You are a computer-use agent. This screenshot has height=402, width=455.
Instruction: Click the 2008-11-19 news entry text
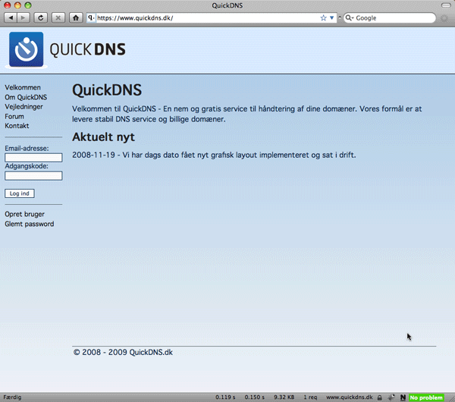pyautogui.click(x=214, y=155)
